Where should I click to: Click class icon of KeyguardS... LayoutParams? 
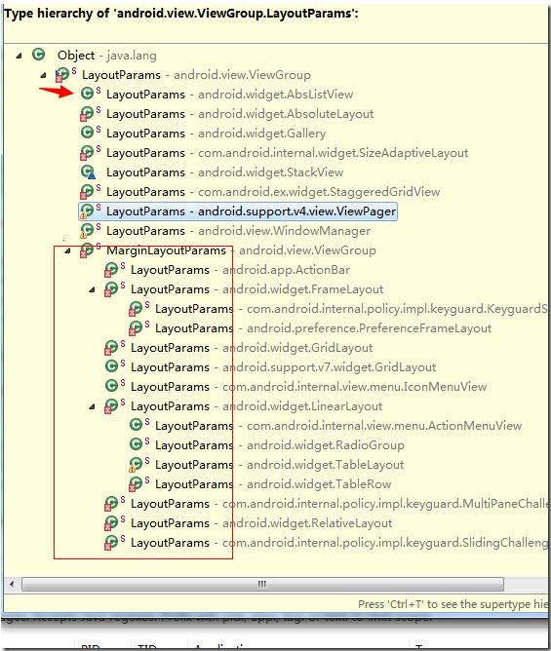click(x=136, y=309)
